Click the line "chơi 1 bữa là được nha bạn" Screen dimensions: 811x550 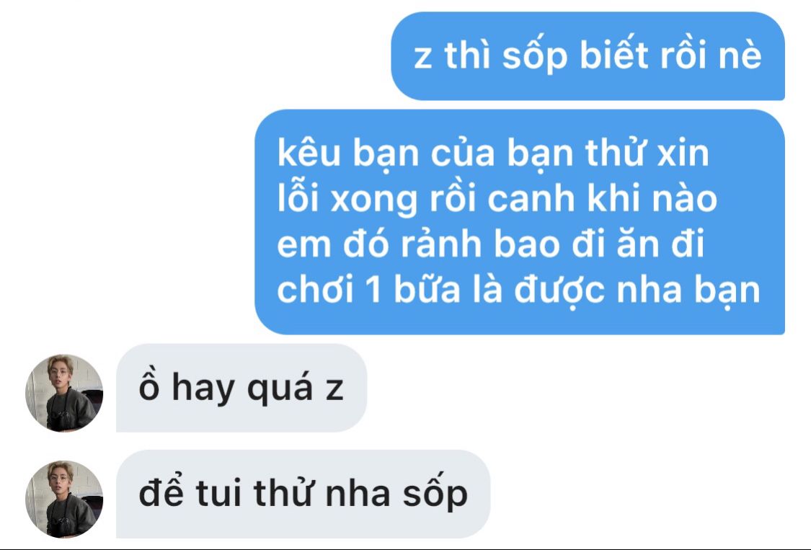[518, 290]
